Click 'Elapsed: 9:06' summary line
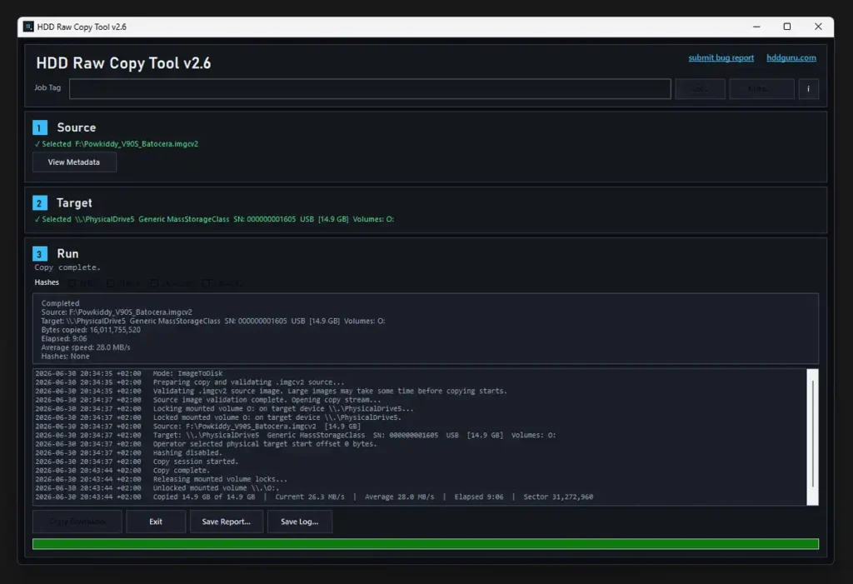Screen dimensions: 853x584 point(64,338)
